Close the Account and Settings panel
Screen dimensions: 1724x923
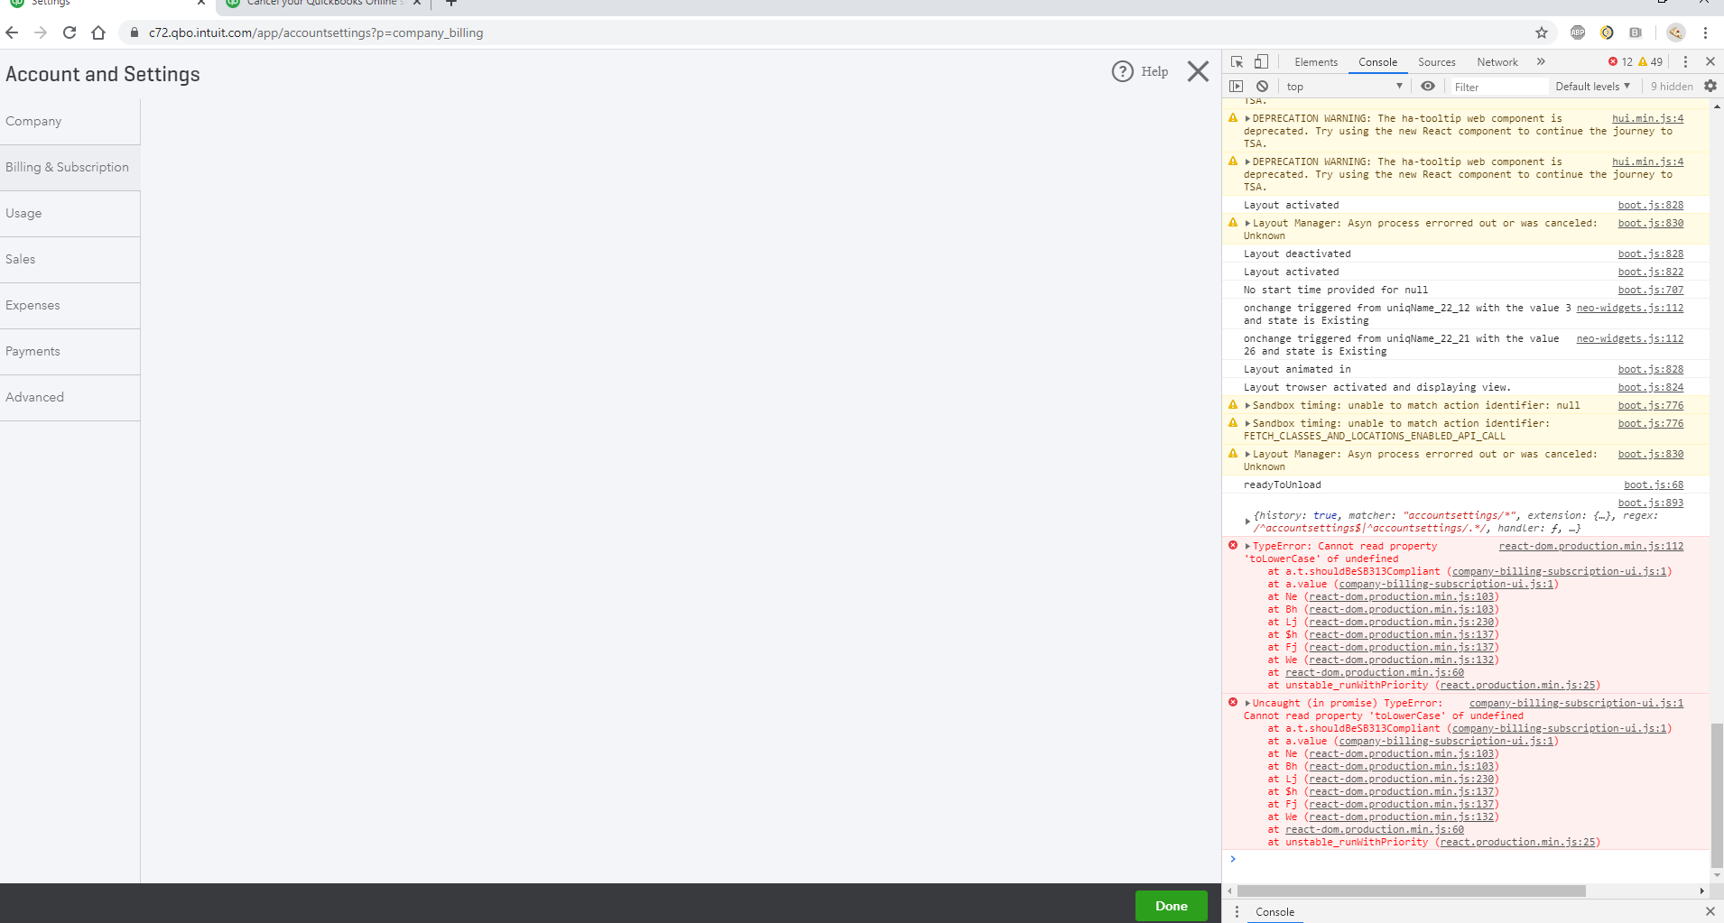coord(1198,71)
